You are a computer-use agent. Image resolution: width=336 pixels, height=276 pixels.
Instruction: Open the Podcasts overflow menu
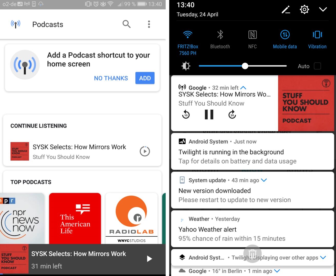[149, 24]
